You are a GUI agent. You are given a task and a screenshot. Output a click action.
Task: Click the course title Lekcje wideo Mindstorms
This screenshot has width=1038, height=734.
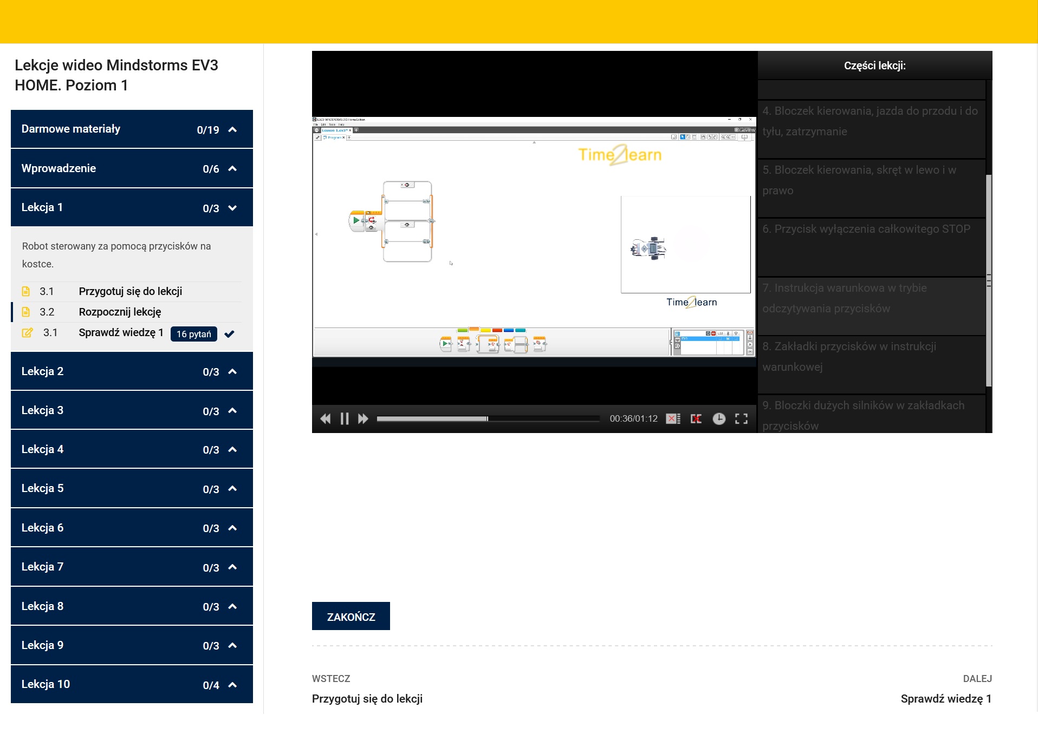tap(116, 75)
